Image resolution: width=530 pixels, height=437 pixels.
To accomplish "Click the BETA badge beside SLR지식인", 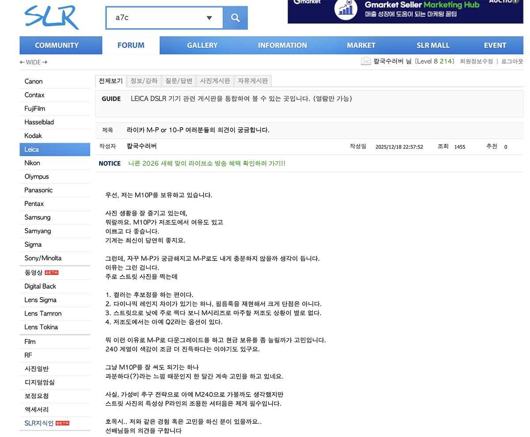I will tap(62, 423).
